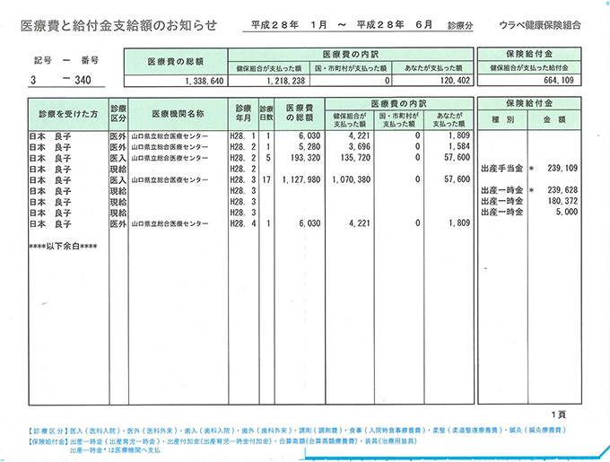
Task: Click the 3,696 amount
Action: tap(359, 146)
